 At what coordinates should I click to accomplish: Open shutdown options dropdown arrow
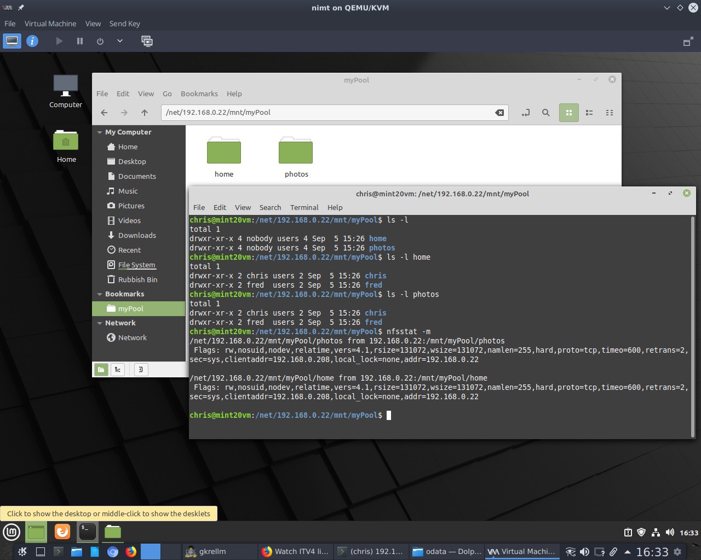click(119, 41)
